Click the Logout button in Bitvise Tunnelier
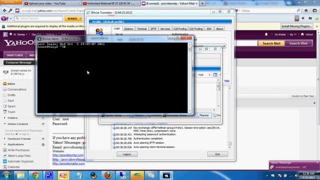320x180 pixels. click(127, 154)
